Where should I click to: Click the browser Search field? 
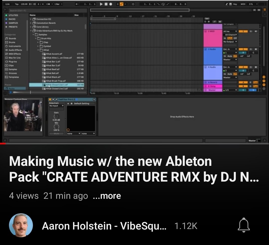[x=48, y=10]
